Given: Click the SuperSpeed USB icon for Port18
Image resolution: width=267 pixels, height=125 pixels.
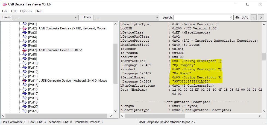Looking at the screenshot, I should click(x=25, y=98).
